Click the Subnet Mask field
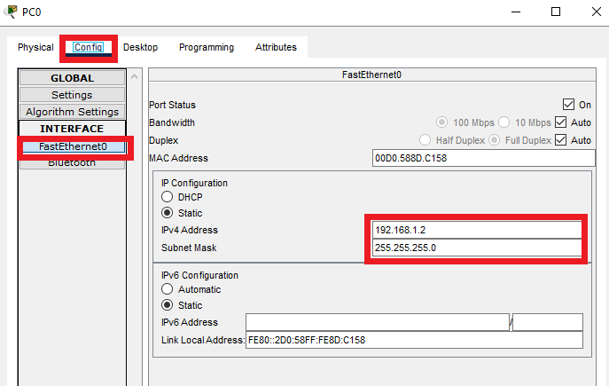This screenshot has width=609, height=386. click(476, 248)
